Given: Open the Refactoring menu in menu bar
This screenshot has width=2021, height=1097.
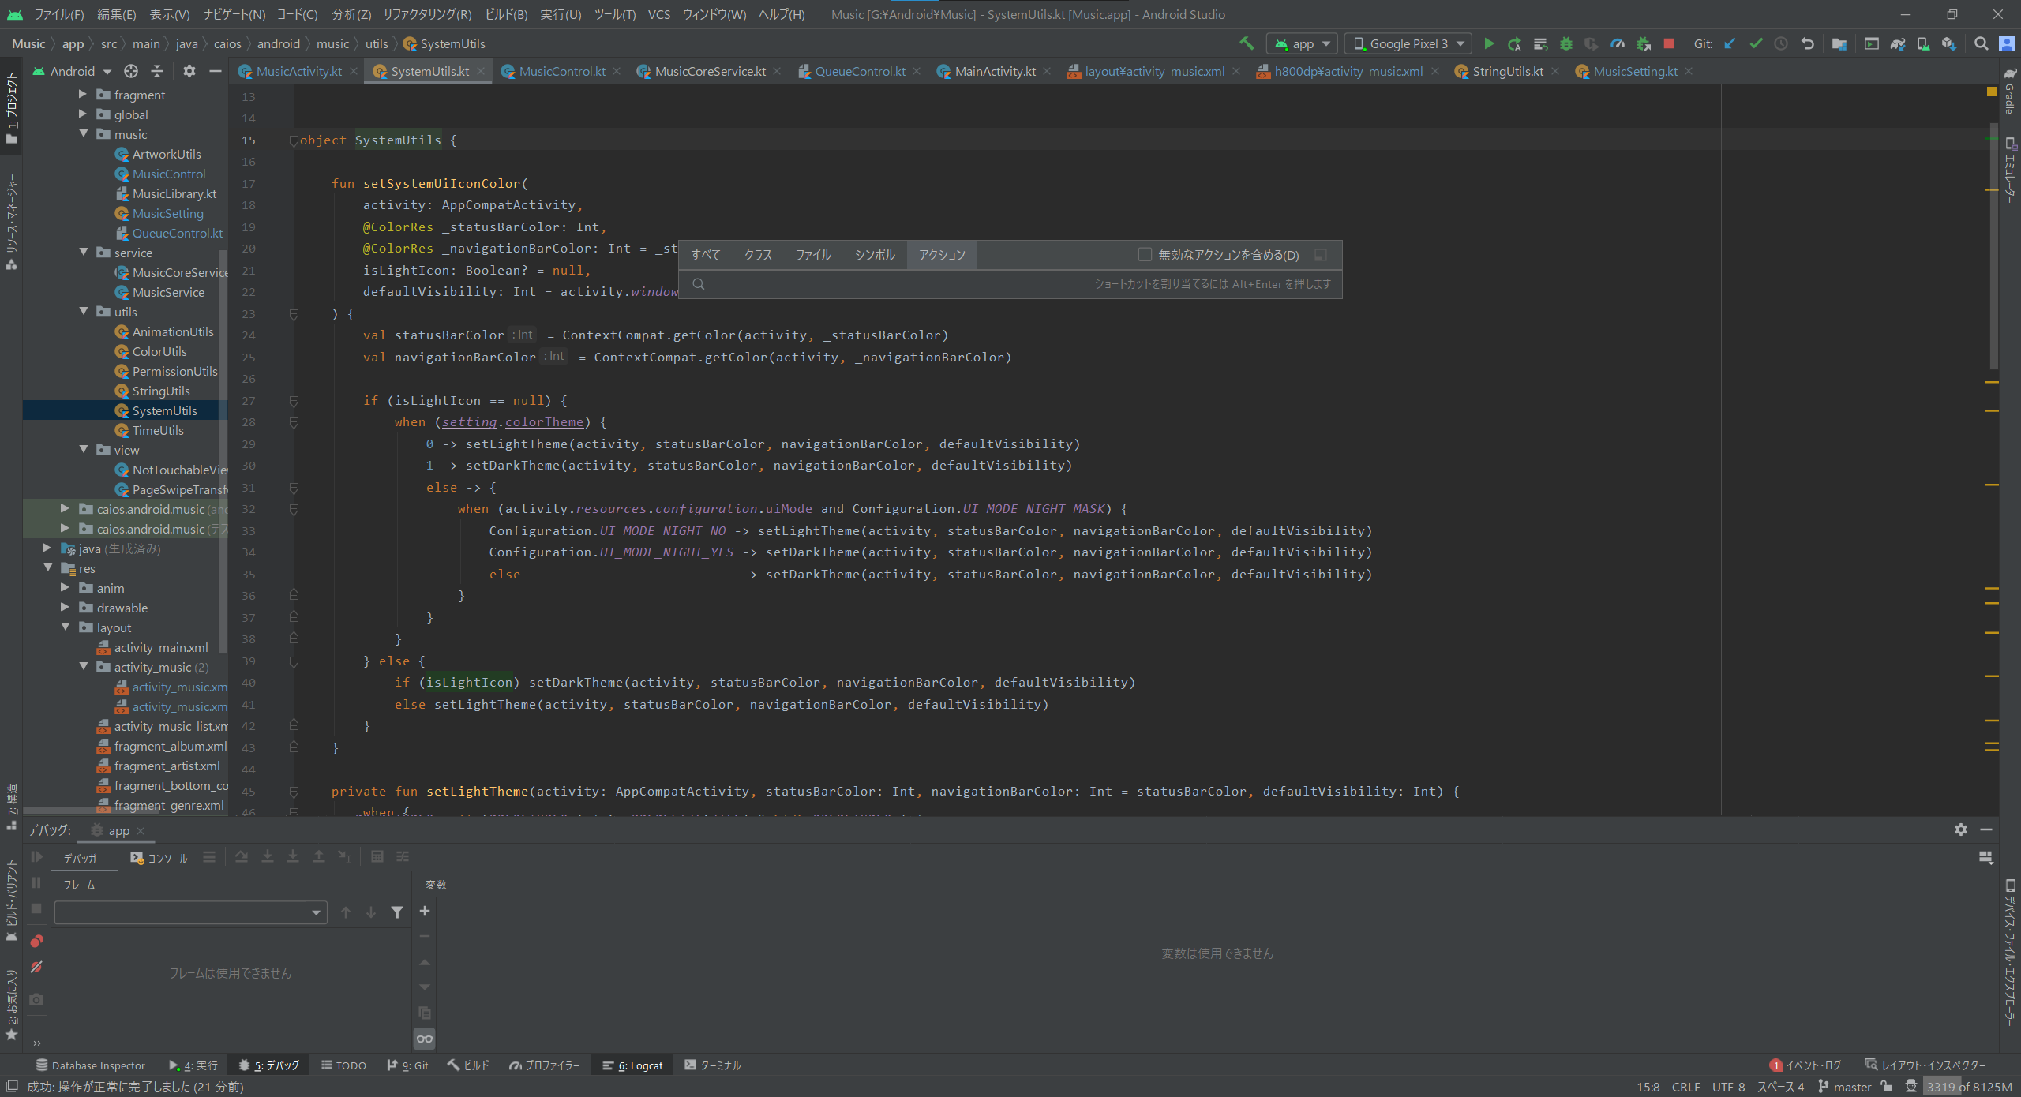Looking at the screenshot, I should pyautogui.click(x=426, y=14).
